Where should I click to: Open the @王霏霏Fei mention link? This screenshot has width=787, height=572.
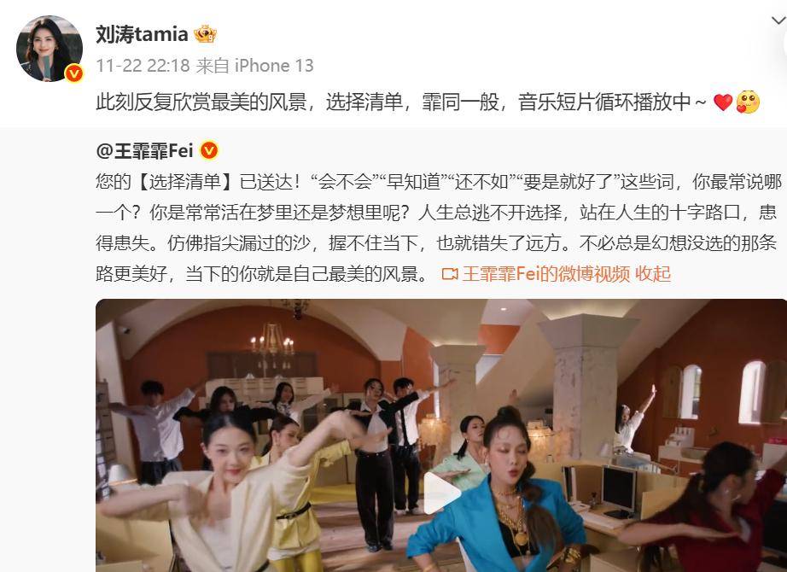tap(144, 150)
